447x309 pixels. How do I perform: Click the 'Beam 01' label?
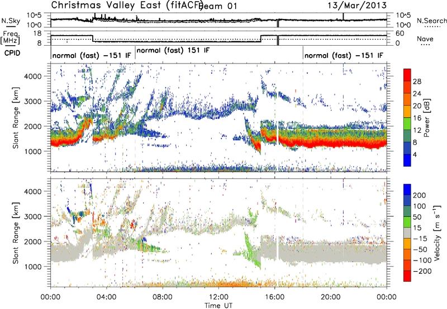click(217, 6)
